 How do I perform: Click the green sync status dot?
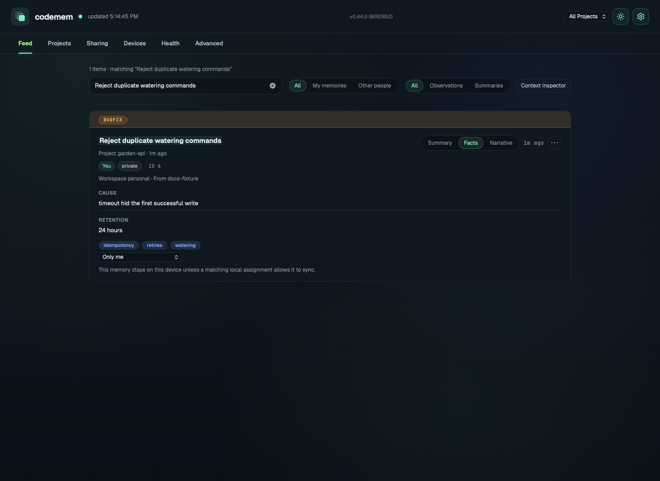[x=80, y=16]
